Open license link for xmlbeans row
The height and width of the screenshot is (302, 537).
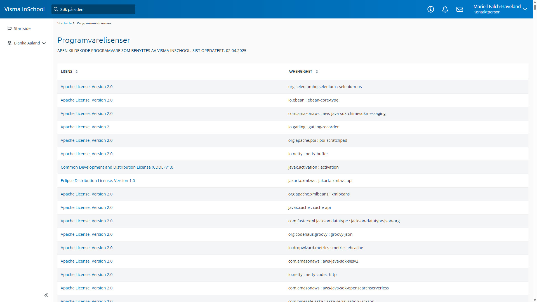(x=86, y=194)
